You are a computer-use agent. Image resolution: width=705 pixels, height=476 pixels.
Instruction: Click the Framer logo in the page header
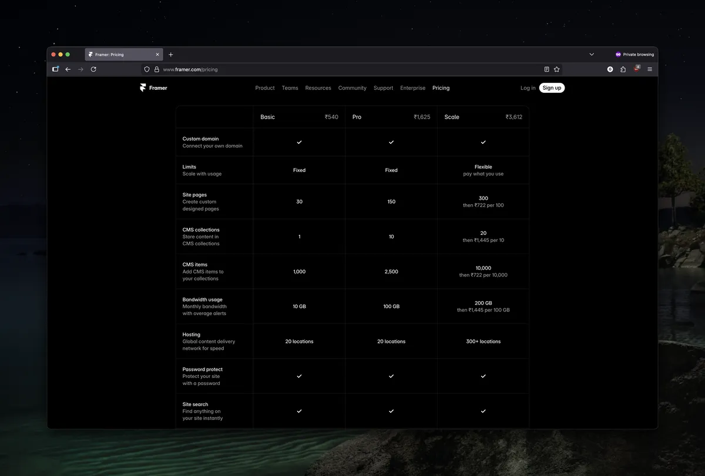pos(153,87)
